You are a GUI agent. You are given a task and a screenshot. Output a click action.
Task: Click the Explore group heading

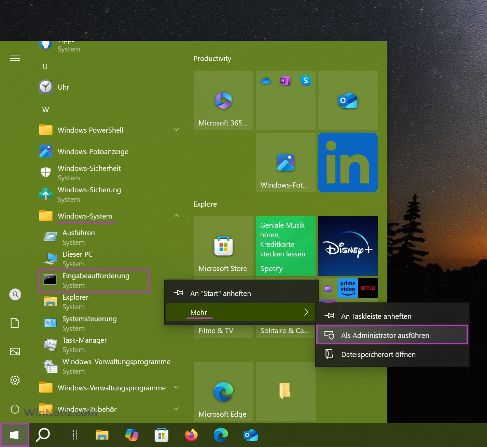pos(205,204)
